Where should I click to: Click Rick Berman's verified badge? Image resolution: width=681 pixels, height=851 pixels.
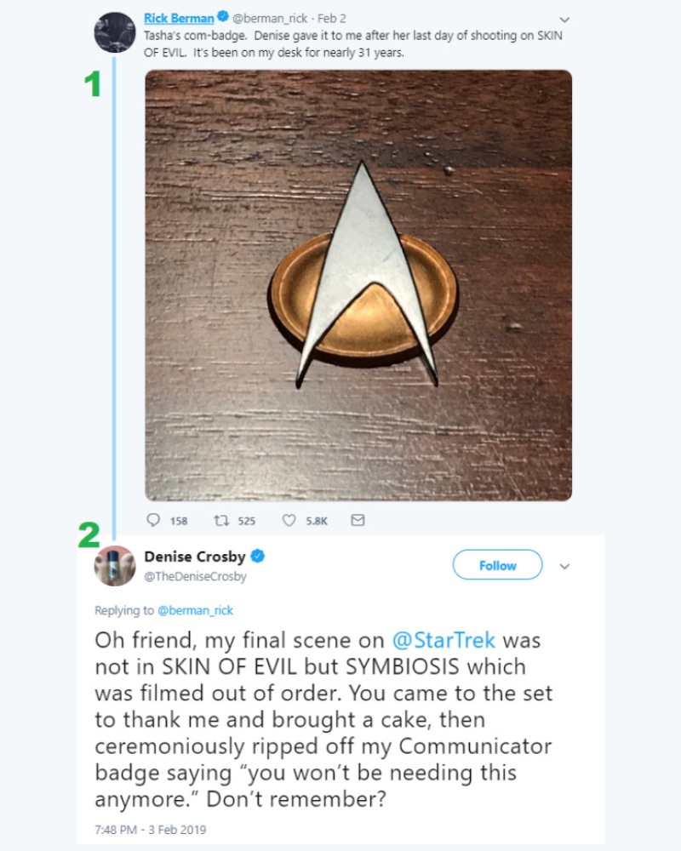point(223,17)
